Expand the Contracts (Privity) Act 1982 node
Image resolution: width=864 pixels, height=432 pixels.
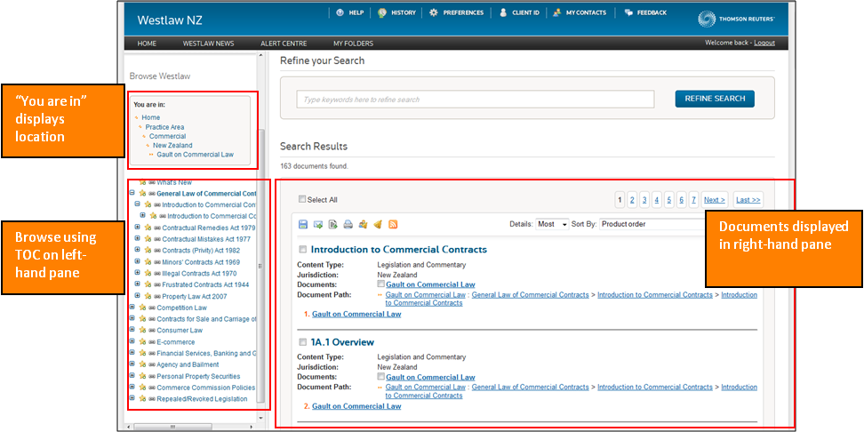pyautogui.click(x=137, y=251)
